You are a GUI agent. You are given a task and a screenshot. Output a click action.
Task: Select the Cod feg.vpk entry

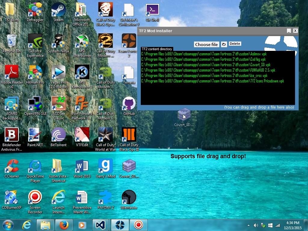pos(203,59)
